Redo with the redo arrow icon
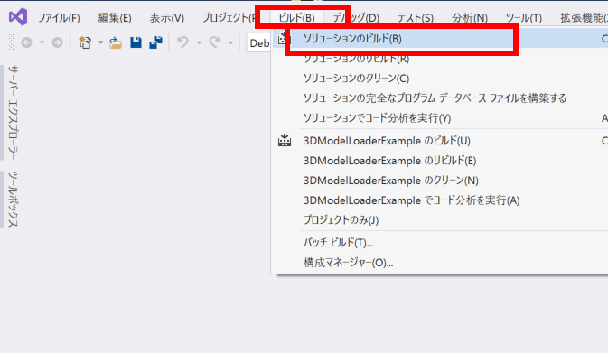The width and height of the screenshot is (608, 353). pyautogui.click(x=214, y=42)
